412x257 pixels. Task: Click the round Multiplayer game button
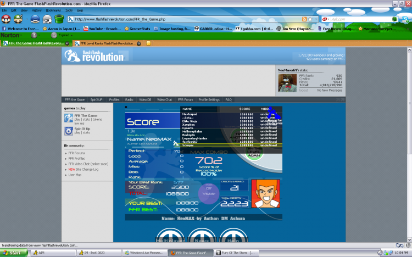click(x=170, y=236)
